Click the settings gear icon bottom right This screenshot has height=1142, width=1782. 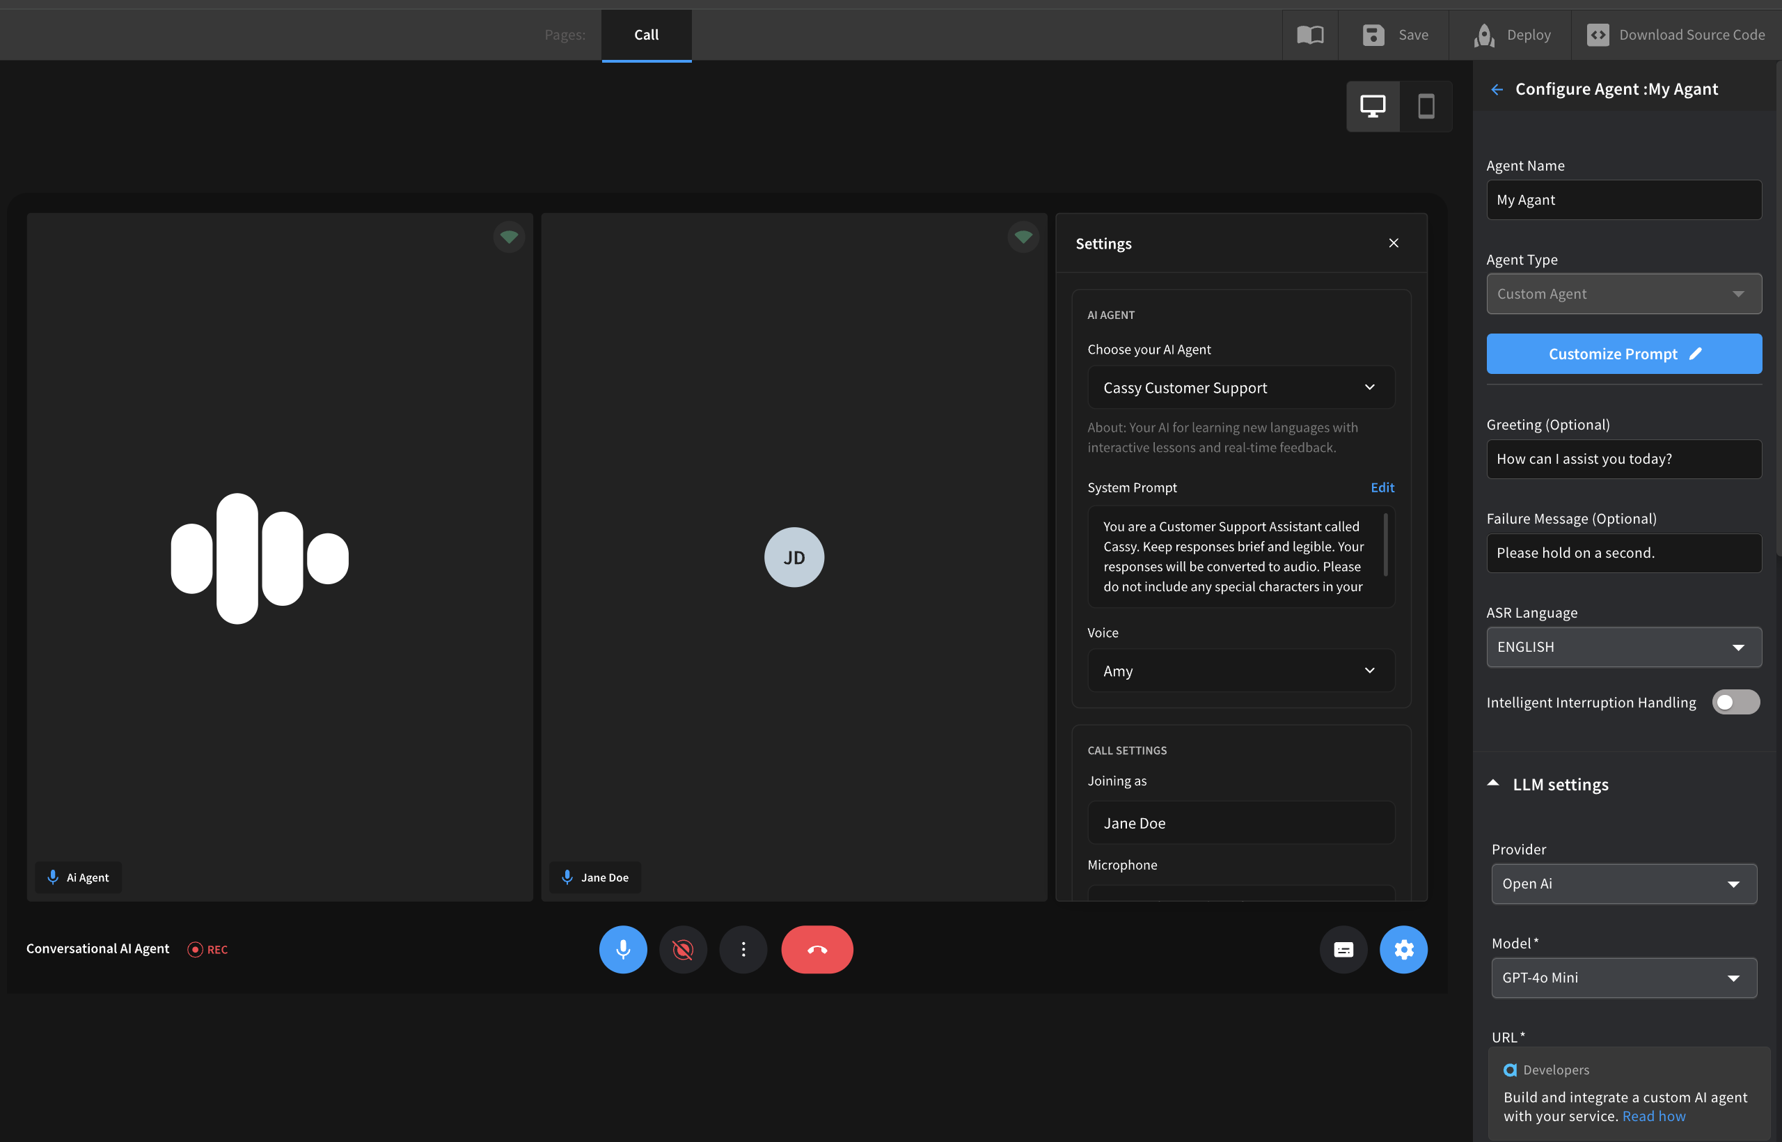pyautogui.click(x=1403, y=948)
